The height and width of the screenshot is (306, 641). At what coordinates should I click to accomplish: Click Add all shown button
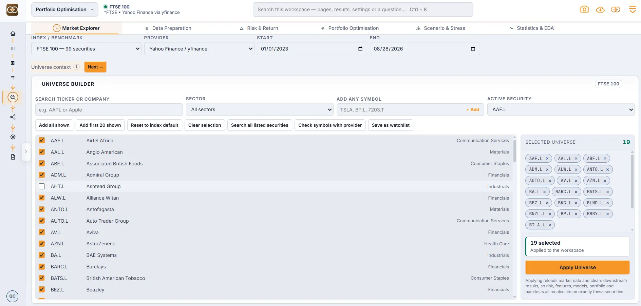click(x=54, y=125)
